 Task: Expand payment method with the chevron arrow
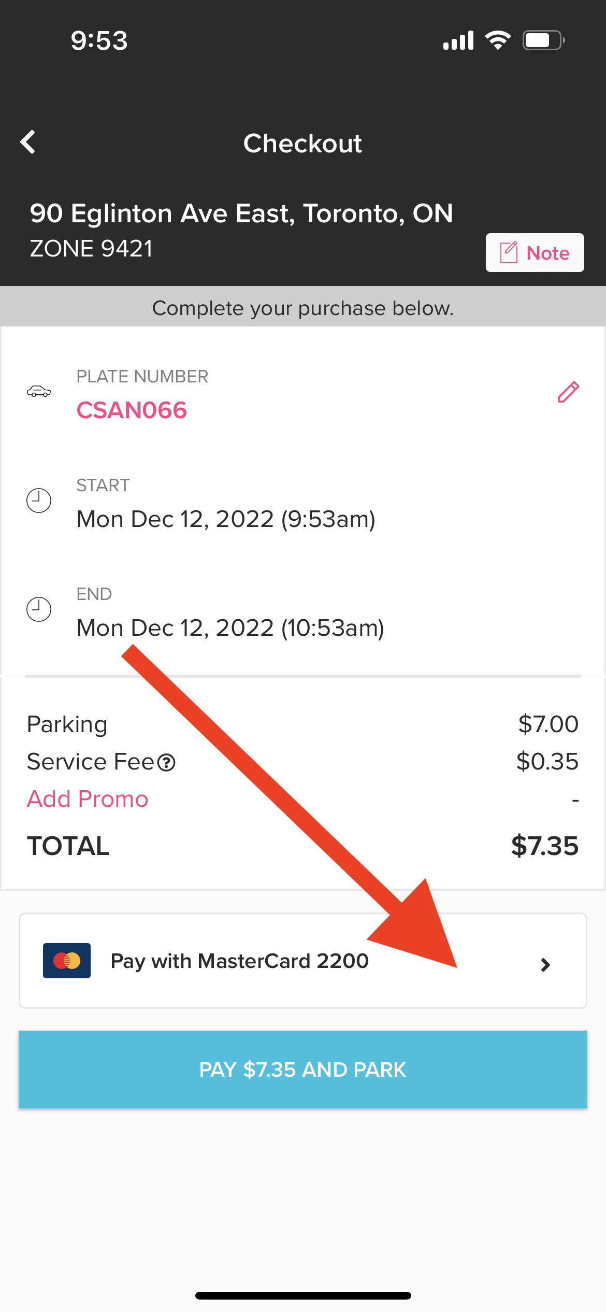tap(545, 964)
